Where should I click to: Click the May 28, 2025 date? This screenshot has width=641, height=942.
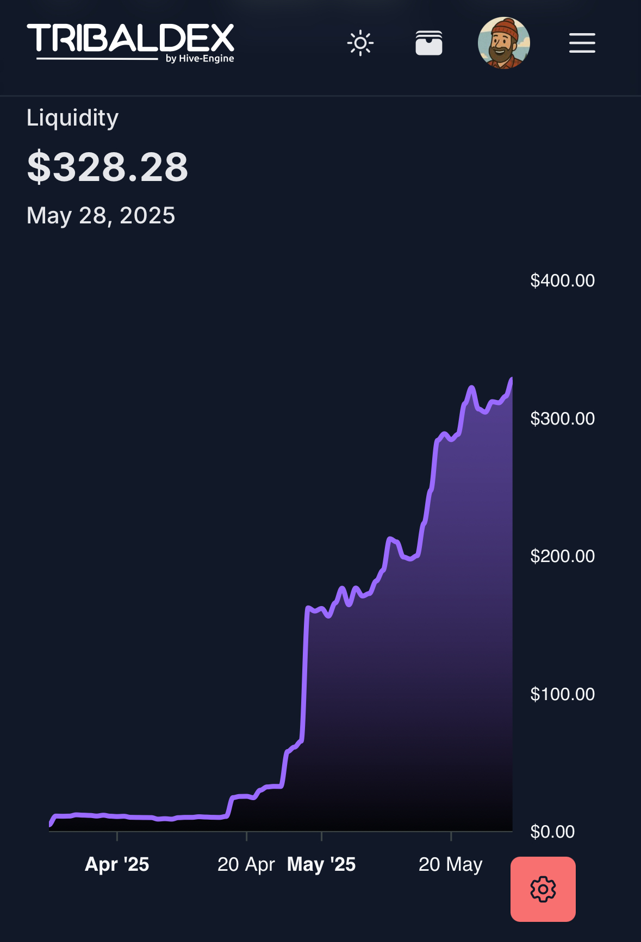(x=101, y=216)
